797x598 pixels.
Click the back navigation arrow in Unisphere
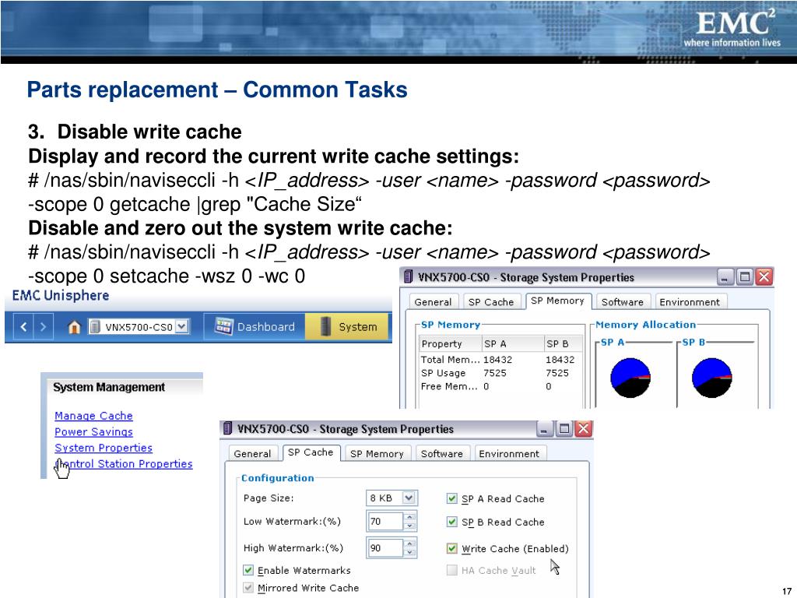pyautogui.click(x=23, y=327)
